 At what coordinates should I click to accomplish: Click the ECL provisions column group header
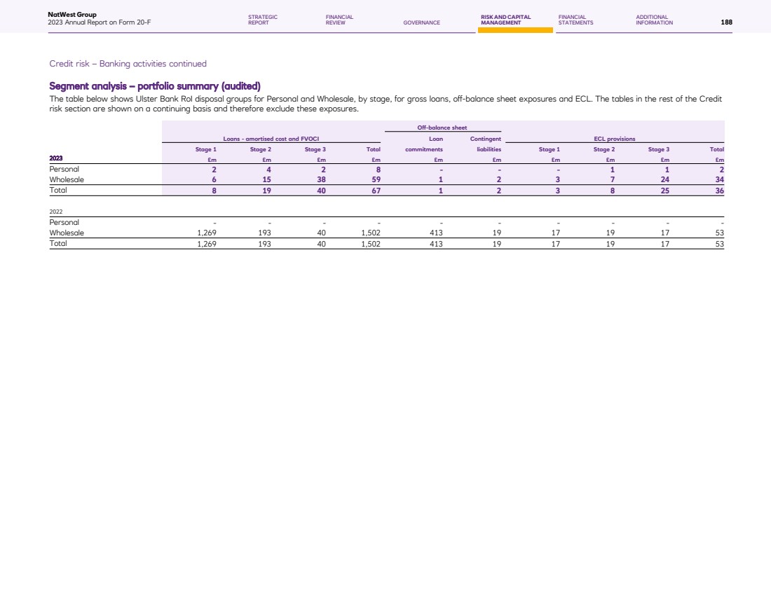(x=613, y=139)
